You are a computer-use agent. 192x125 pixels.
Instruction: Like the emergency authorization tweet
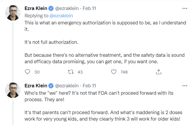[x=114, y=72]
